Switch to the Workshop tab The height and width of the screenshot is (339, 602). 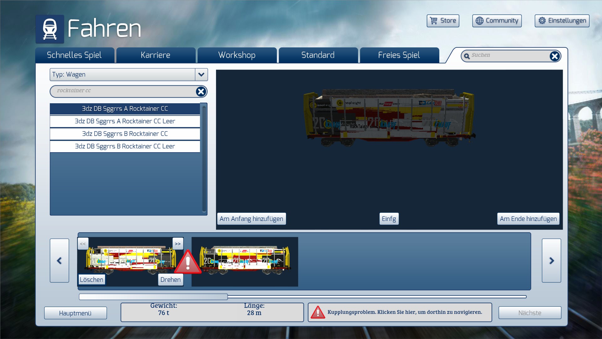(x=237, y=55)
